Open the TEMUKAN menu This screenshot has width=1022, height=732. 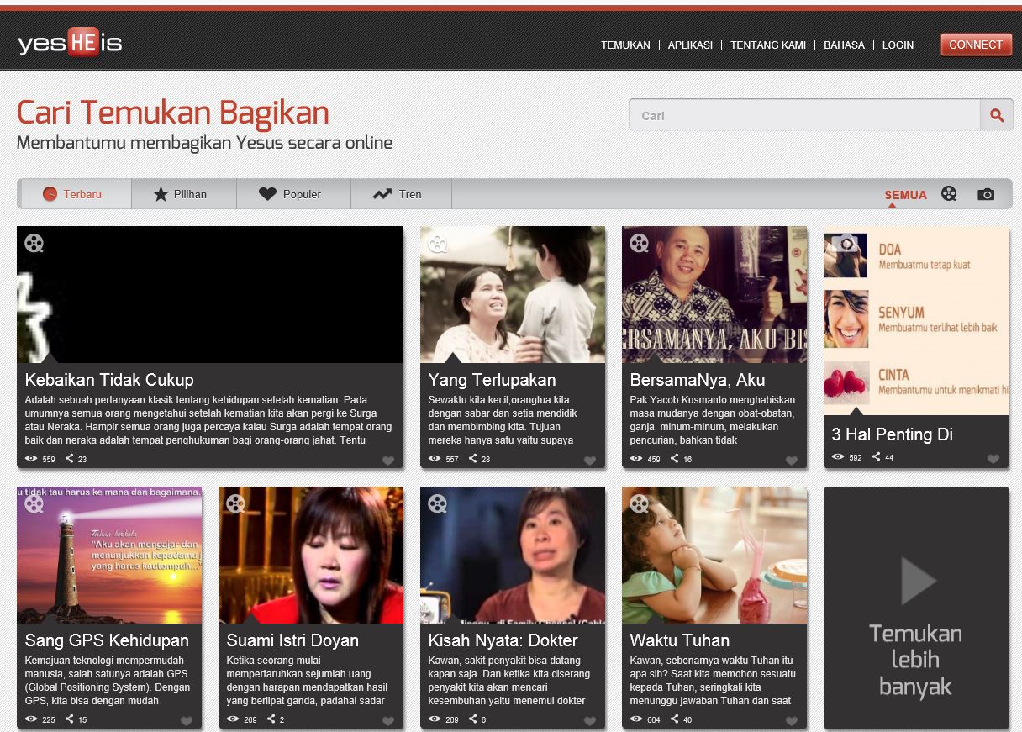(x=625, y=45)
